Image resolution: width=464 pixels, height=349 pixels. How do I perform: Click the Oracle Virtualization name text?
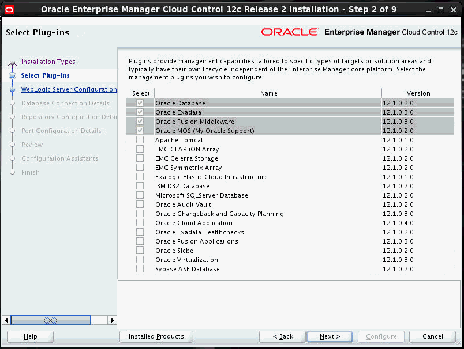[x=186, y=260]
